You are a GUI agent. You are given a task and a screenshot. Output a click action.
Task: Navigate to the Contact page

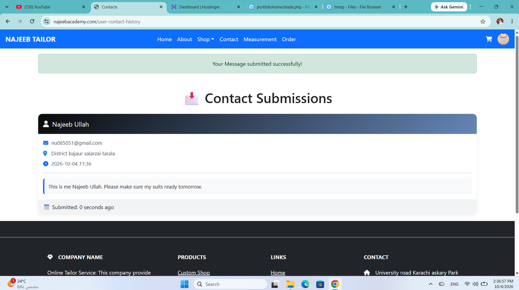229,39
